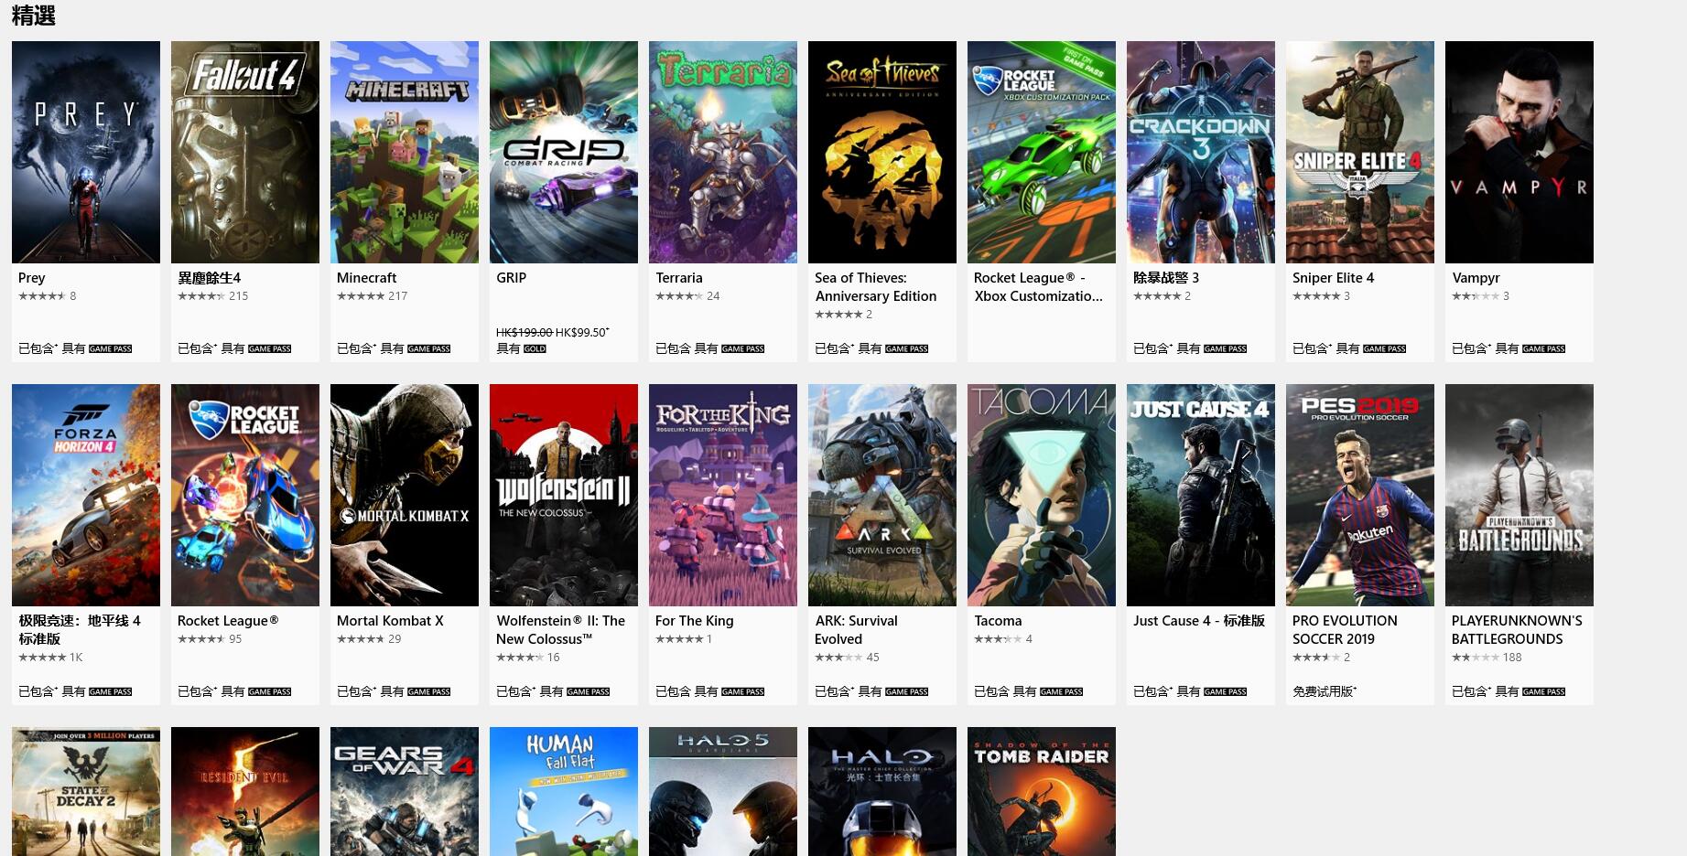Select the Rocket League base game cover
This screenshot has height=856, width=1687.
point(245,495)
